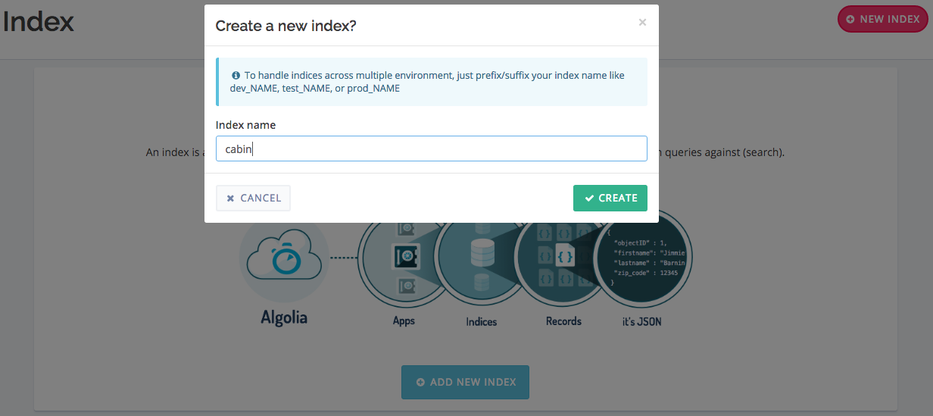Confirm with the green Create button

[x=610, y=198]
